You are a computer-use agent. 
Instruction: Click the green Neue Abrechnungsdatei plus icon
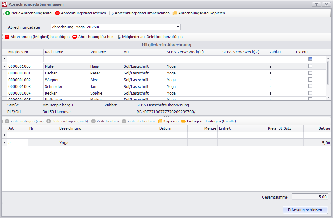(x=8, y=13)
